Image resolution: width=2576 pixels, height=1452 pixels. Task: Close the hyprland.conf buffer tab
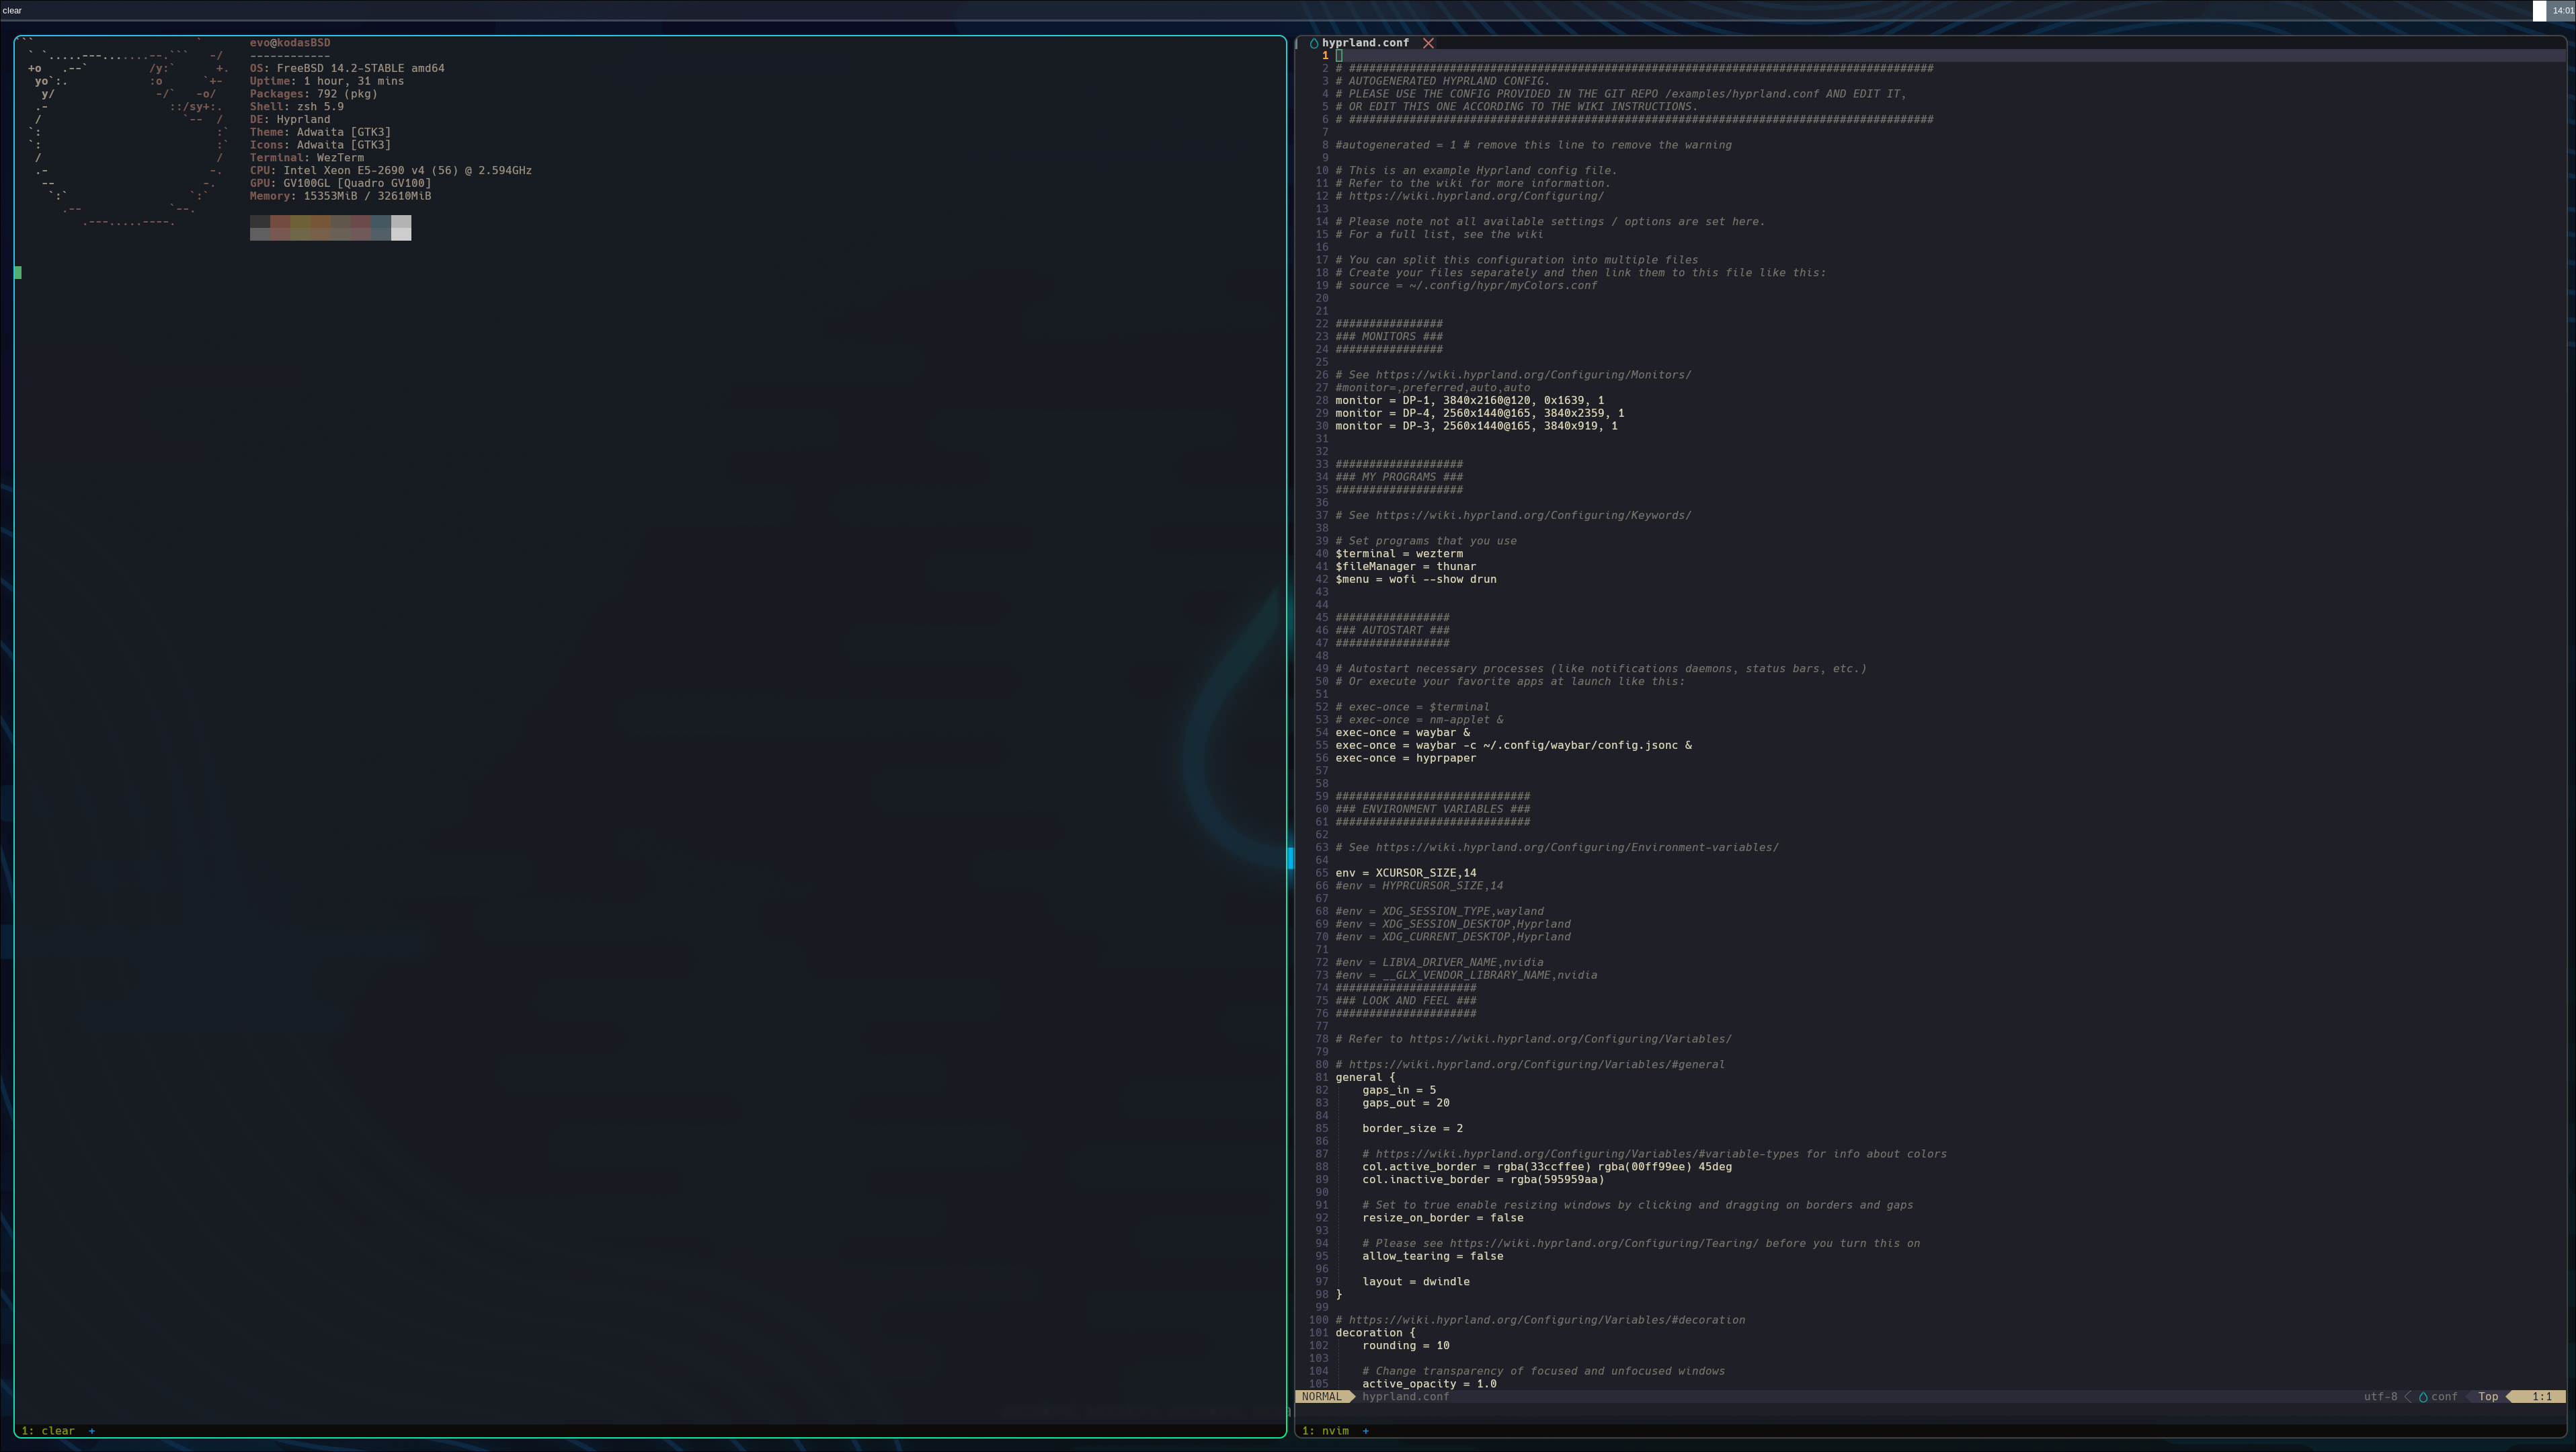[1428, 43]
